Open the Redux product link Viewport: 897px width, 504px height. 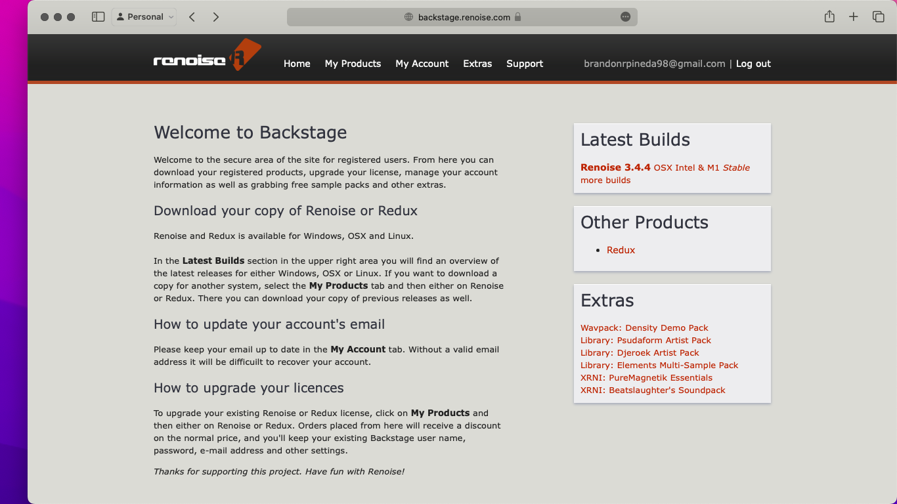tap(621, 250)
